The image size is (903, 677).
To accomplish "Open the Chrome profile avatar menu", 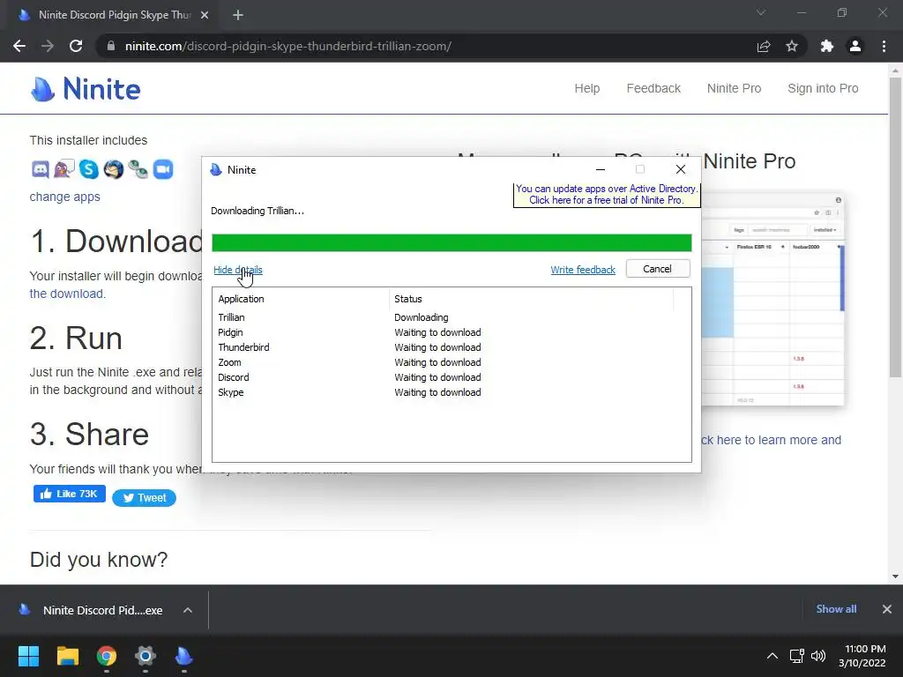I will tap(855, 46).
